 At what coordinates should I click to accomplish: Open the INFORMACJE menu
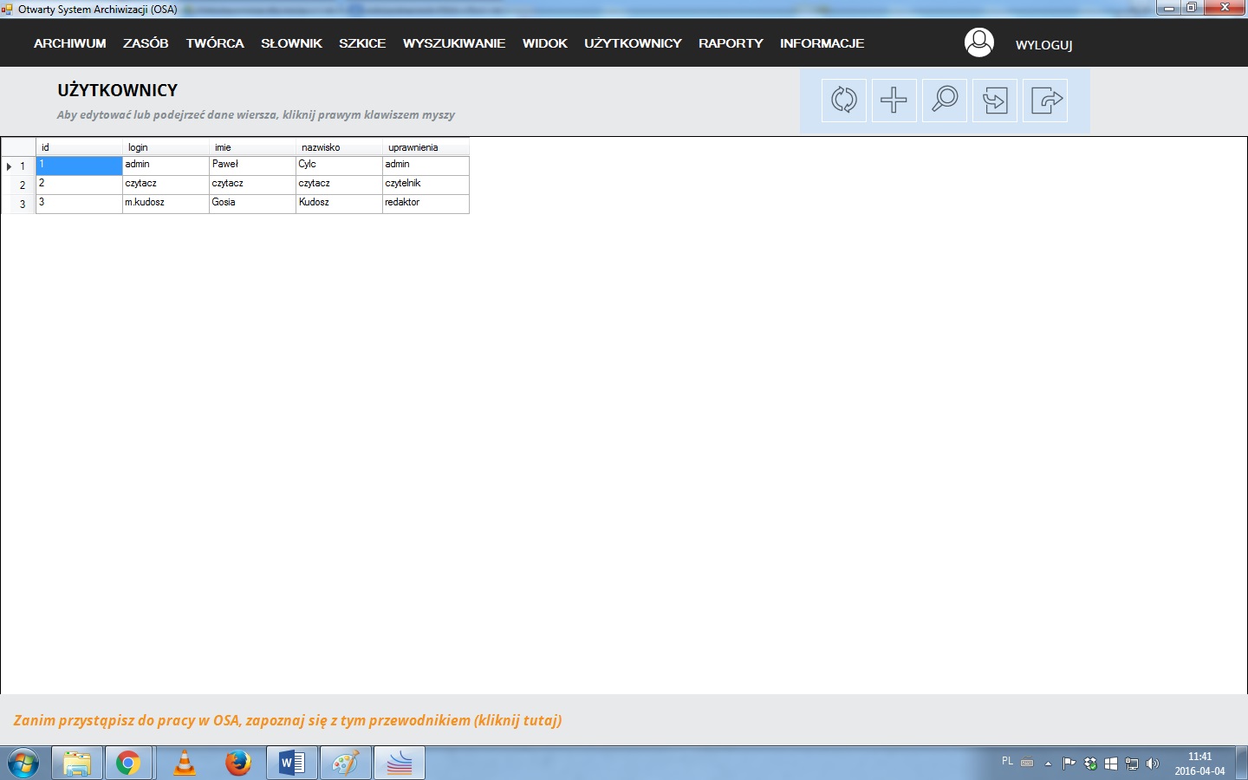click(822, 43)
